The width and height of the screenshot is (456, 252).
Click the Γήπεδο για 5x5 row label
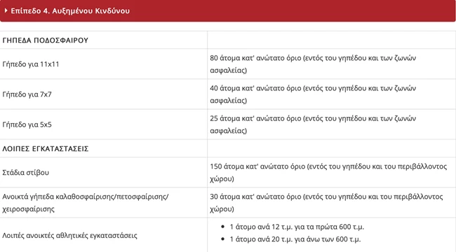click(x=27, y=125)
